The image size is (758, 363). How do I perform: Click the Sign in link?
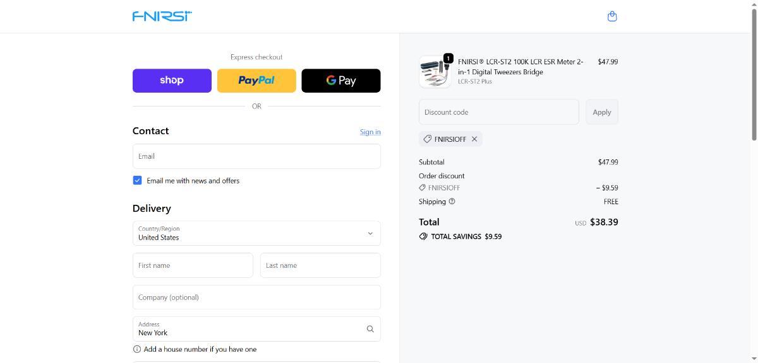tap(370, 132)
